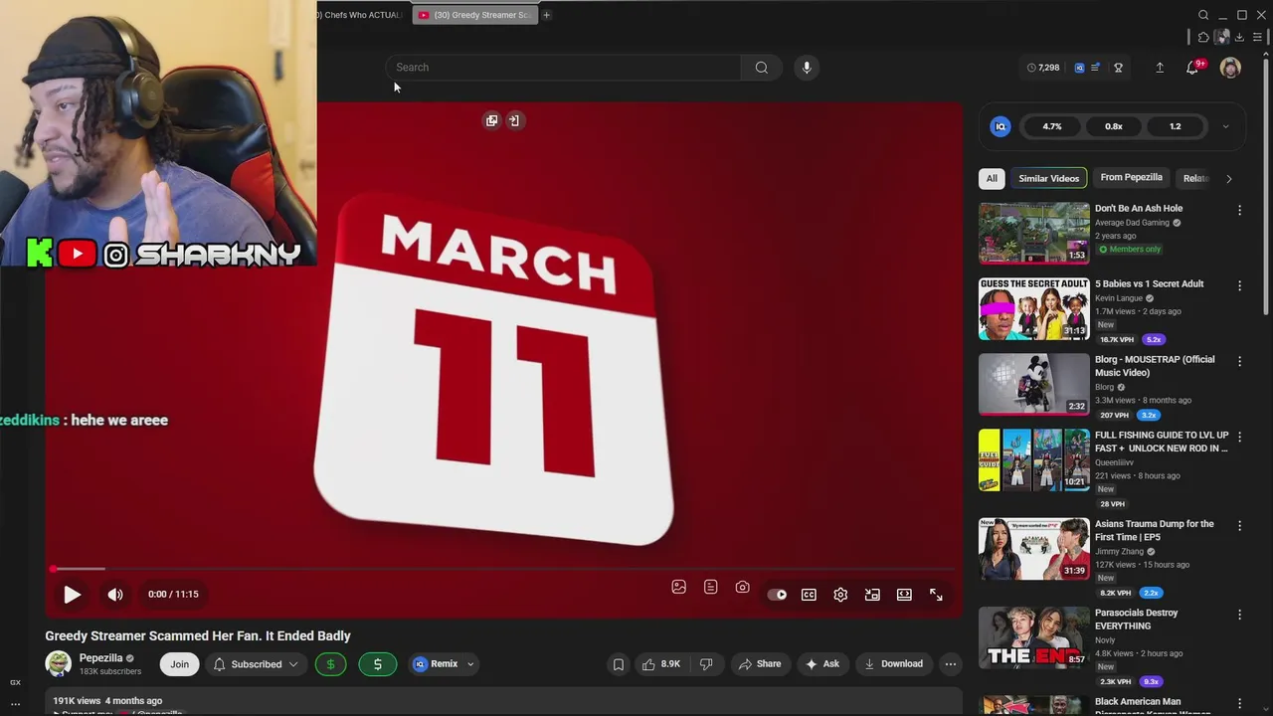
Task: Click the outlined green dollar button
Action: [x=330, y=664]
